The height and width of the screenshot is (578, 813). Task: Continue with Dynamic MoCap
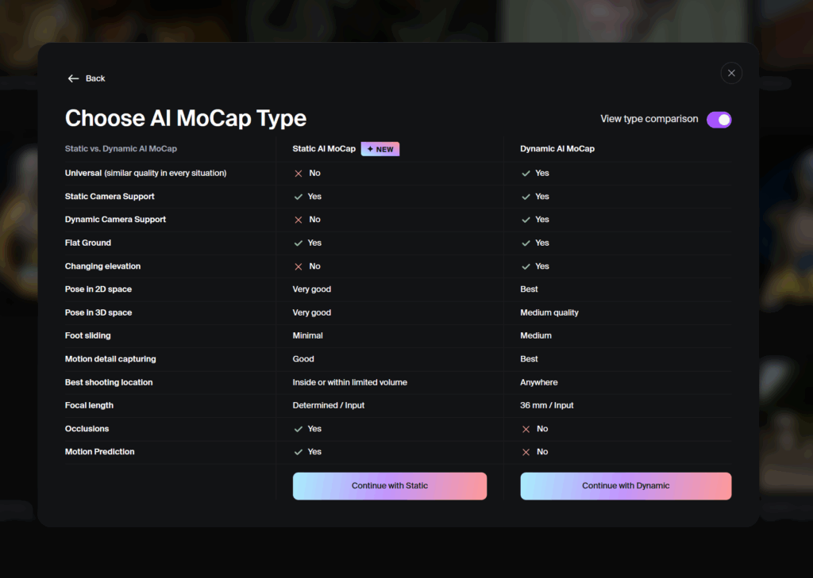[x=626, y=486]
